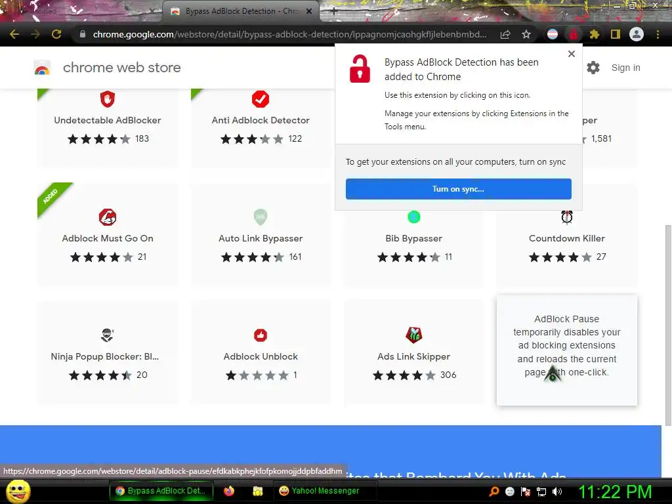Open the Extensions puzzle piece menu

pyautogui.click(x=595, y=34)
